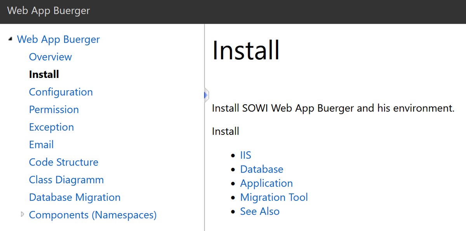Open the Application section link

click(266, 183)
